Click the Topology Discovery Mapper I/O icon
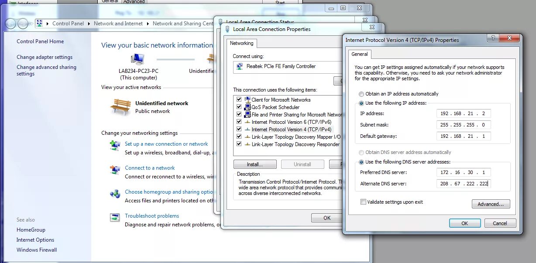This screenshot has height=263, width=536. [247, 137]
